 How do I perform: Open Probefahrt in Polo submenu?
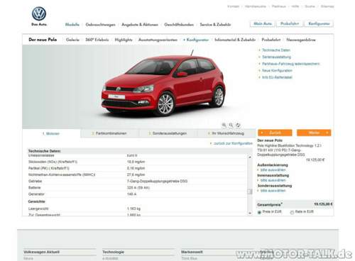point(271,40)
